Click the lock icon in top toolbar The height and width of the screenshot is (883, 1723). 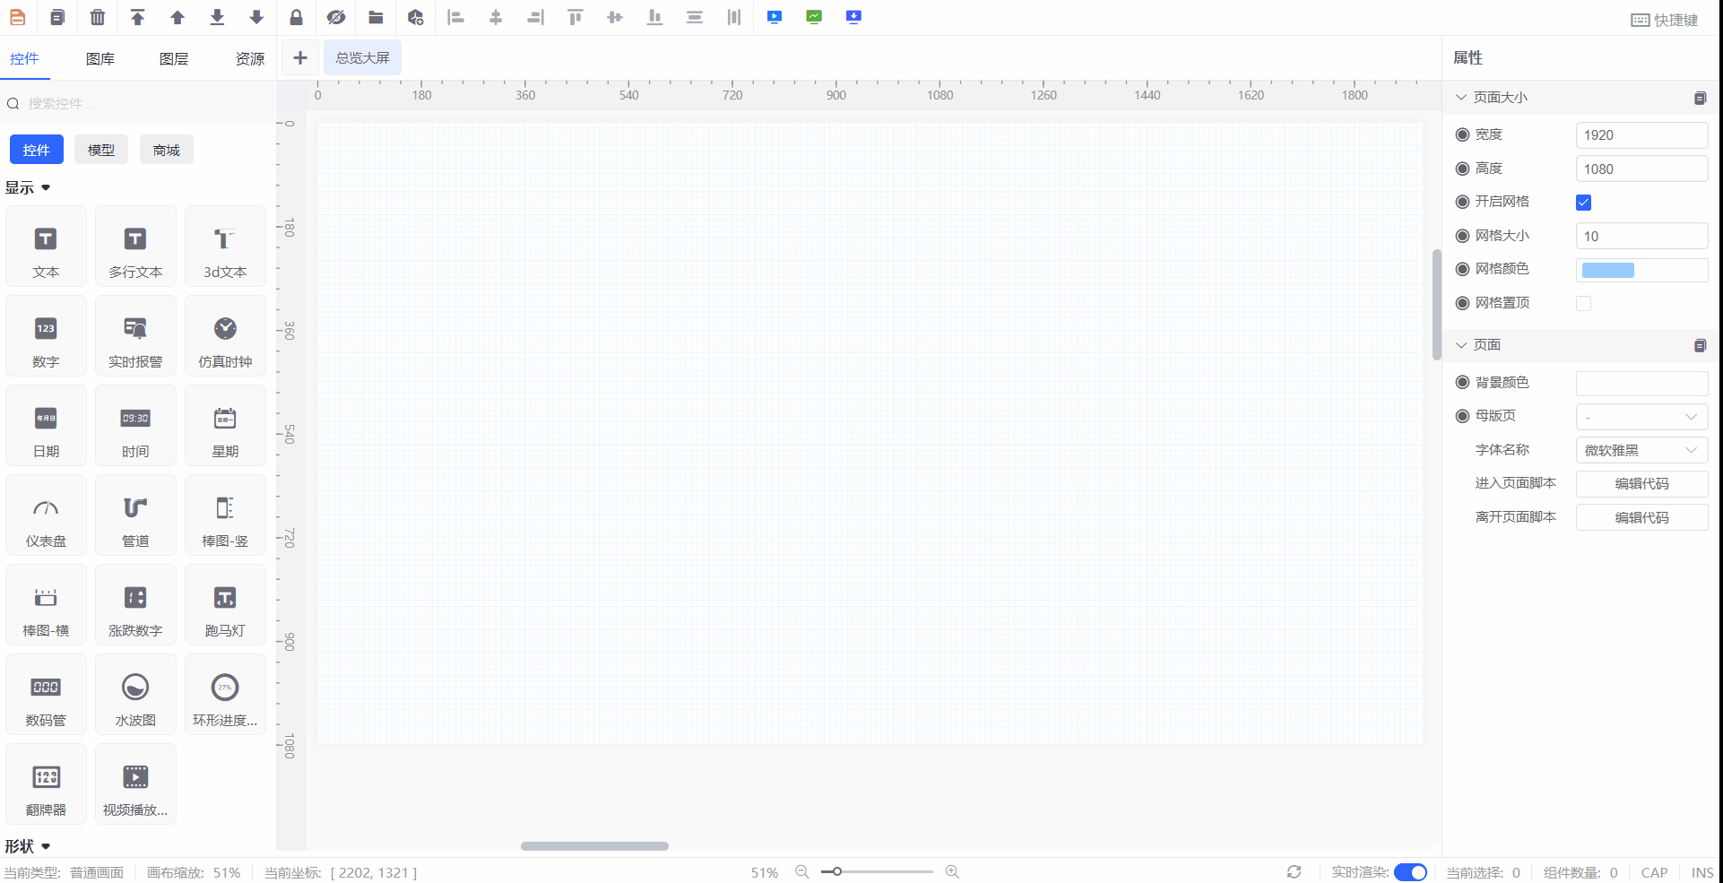(296, 17)
